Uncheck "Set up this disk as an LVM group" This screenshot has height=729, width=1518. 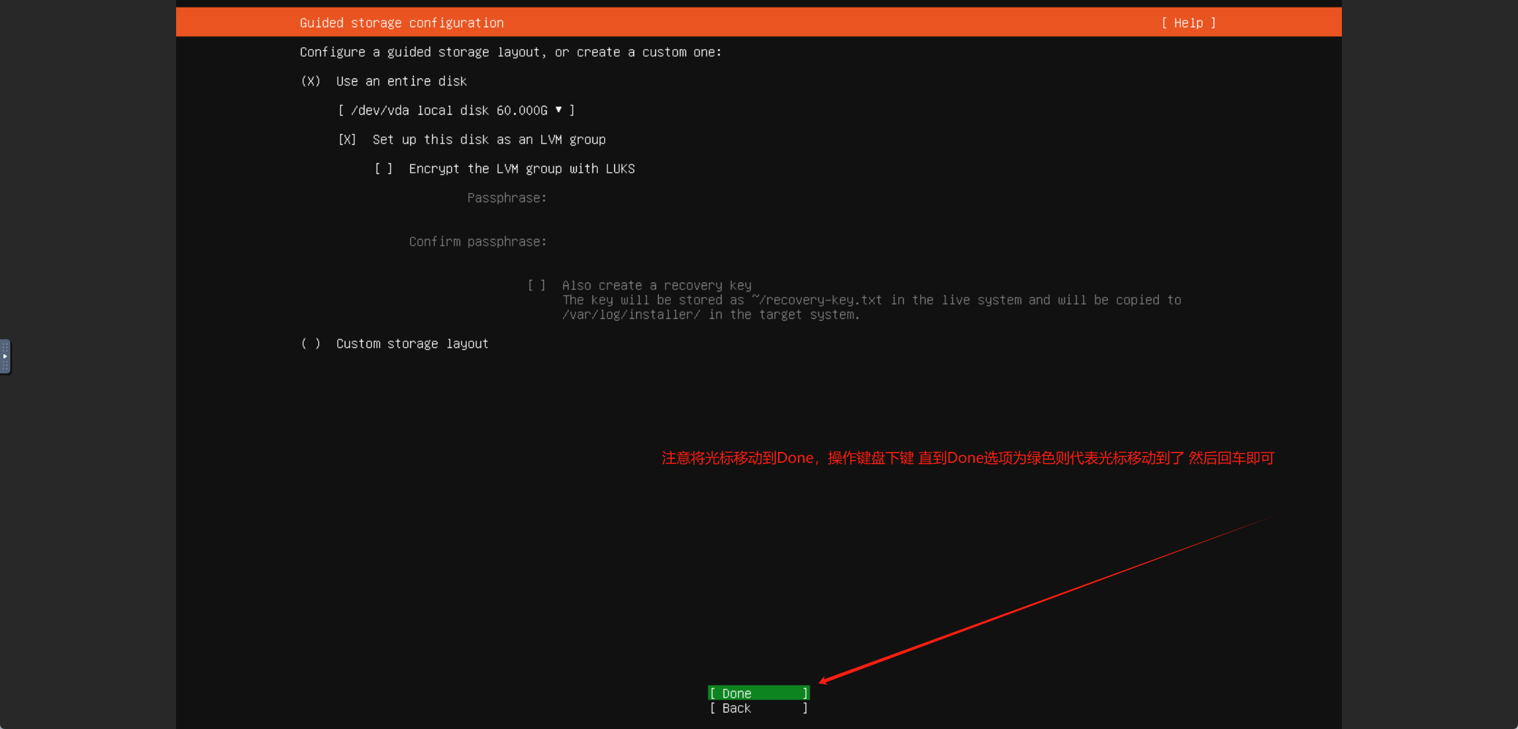(x=347, y=139)
